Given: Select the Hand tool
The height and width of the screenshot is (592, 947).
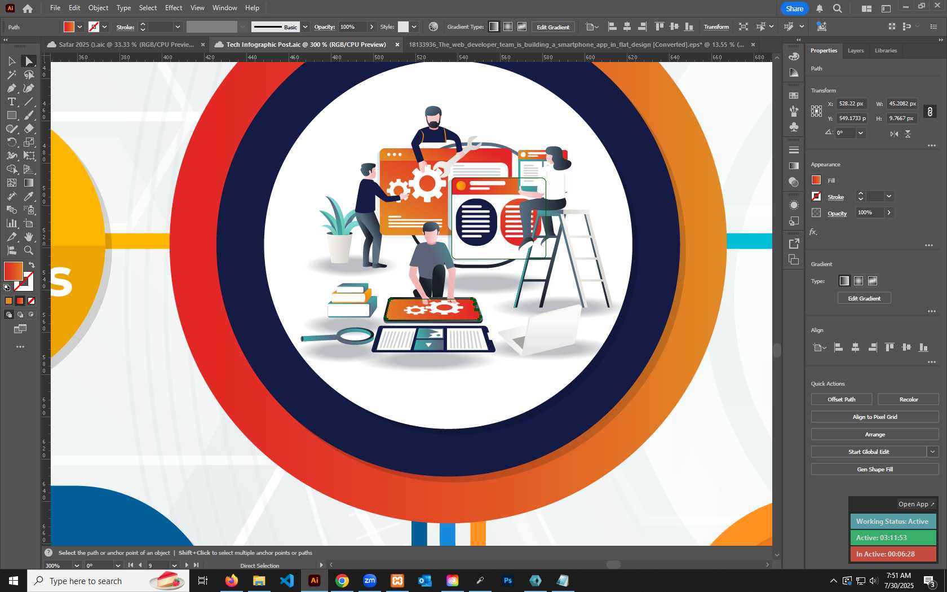Looking at the screenshot, I should [29, 237].
